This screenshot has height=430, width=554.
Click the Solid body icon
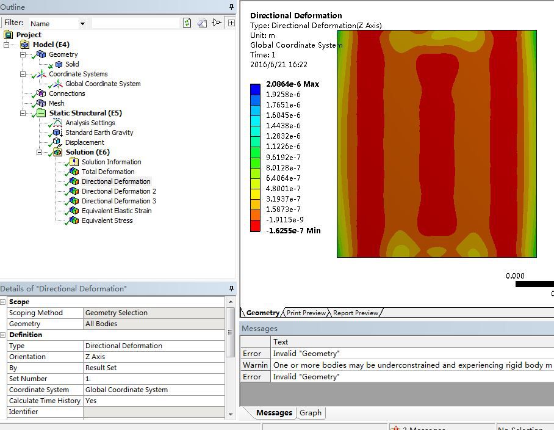tap(59, 64)
